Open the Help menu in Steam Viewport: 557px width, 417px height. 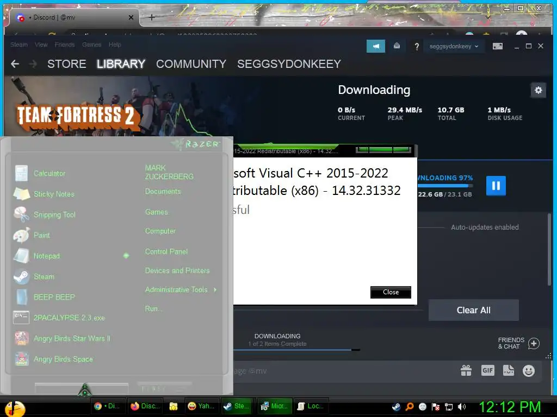115,45
